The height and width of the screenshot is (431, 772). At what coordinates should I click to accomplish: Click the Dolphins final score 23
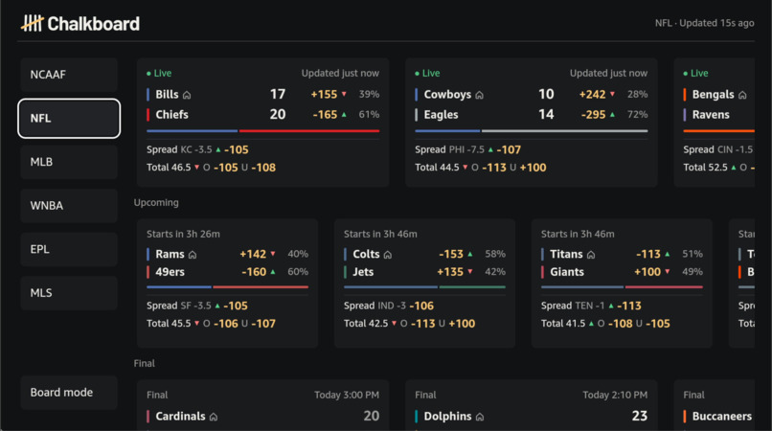coord(640,416)
